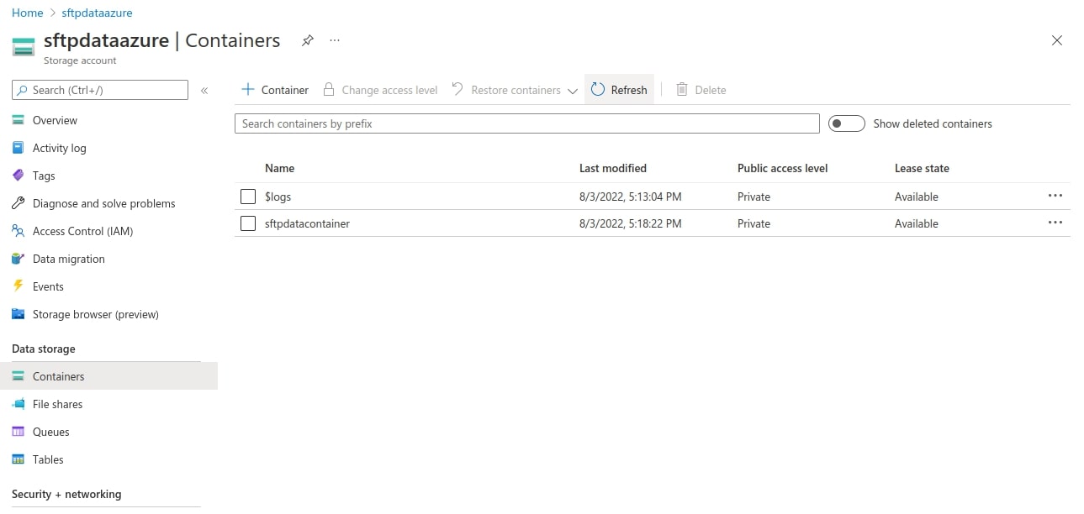Click the Diagnose and solve problems wrench icon
Viewport: 1084px width, 514px height.
tap(19, 203)
